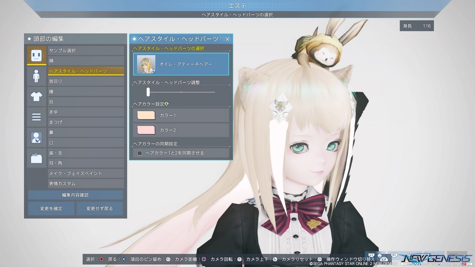The width and height of the screenshot is (475, 267).
Task: Open the three-line list icon category
Action: 36,117
